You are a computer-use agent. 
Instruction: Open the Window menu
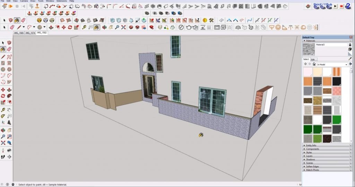(50, 1)
